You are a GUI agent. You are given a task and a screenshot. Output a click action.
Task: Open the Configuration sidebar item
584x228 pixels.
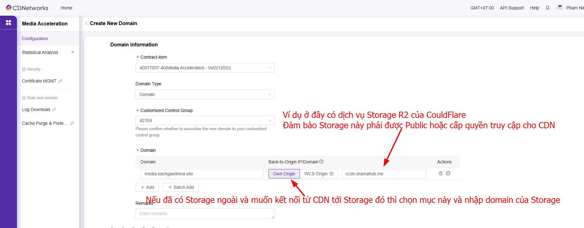click(35, 39)
